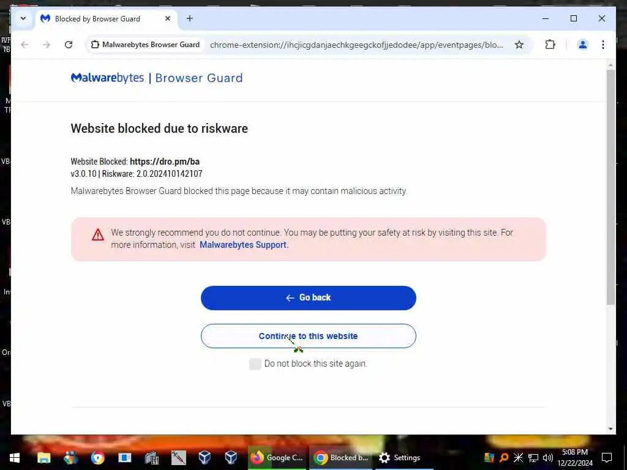Click the page's vertical scrollbar thumb
Image resolution: width=627 pixels, height=470 pixels.
click(x=610, y=187)
